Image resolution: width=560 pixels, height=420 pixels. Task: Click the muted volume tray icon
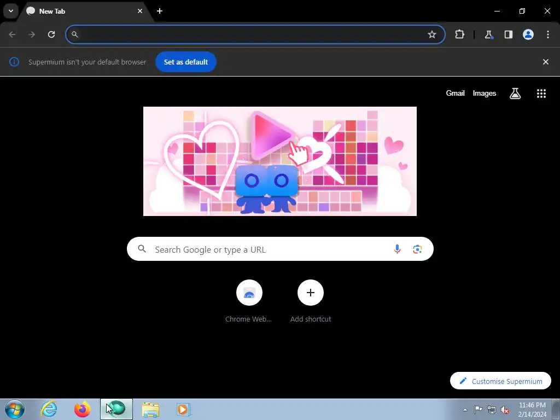(505, 410)
